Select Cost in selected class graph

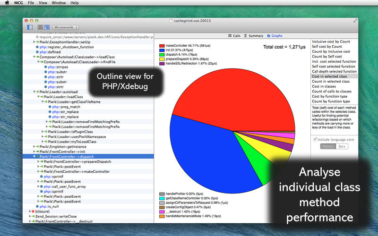tap(334, 76)
